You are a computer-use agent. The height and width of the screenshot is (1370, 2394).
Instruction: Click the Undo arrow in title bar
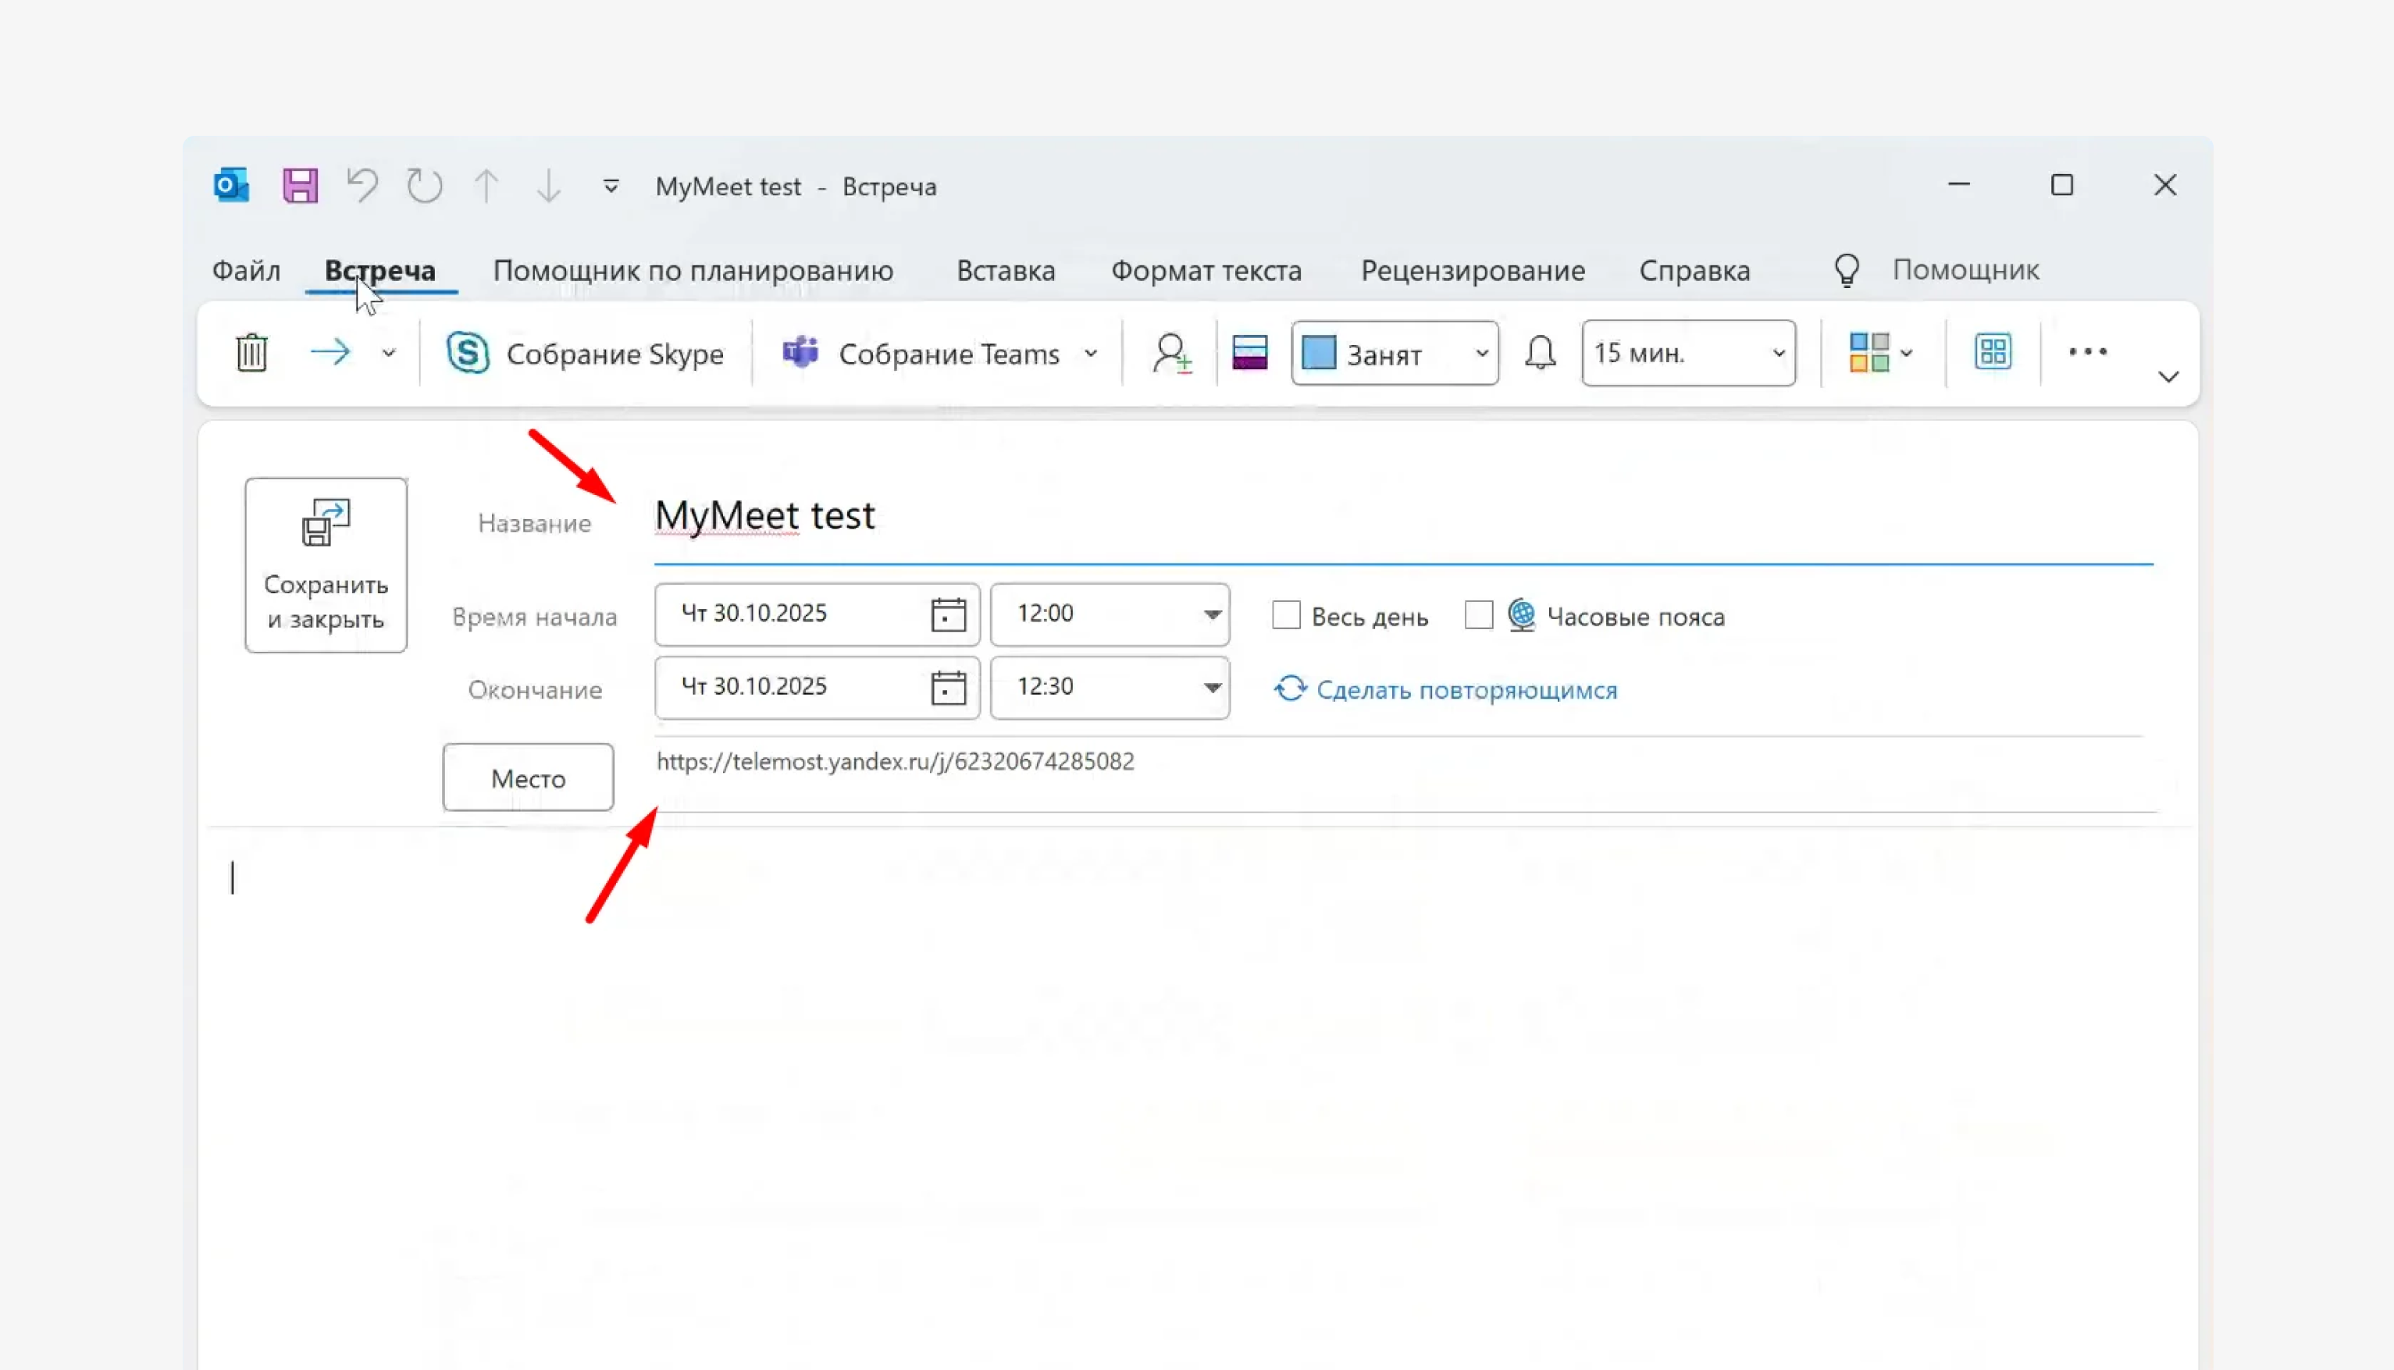click(x=362, y=185)
